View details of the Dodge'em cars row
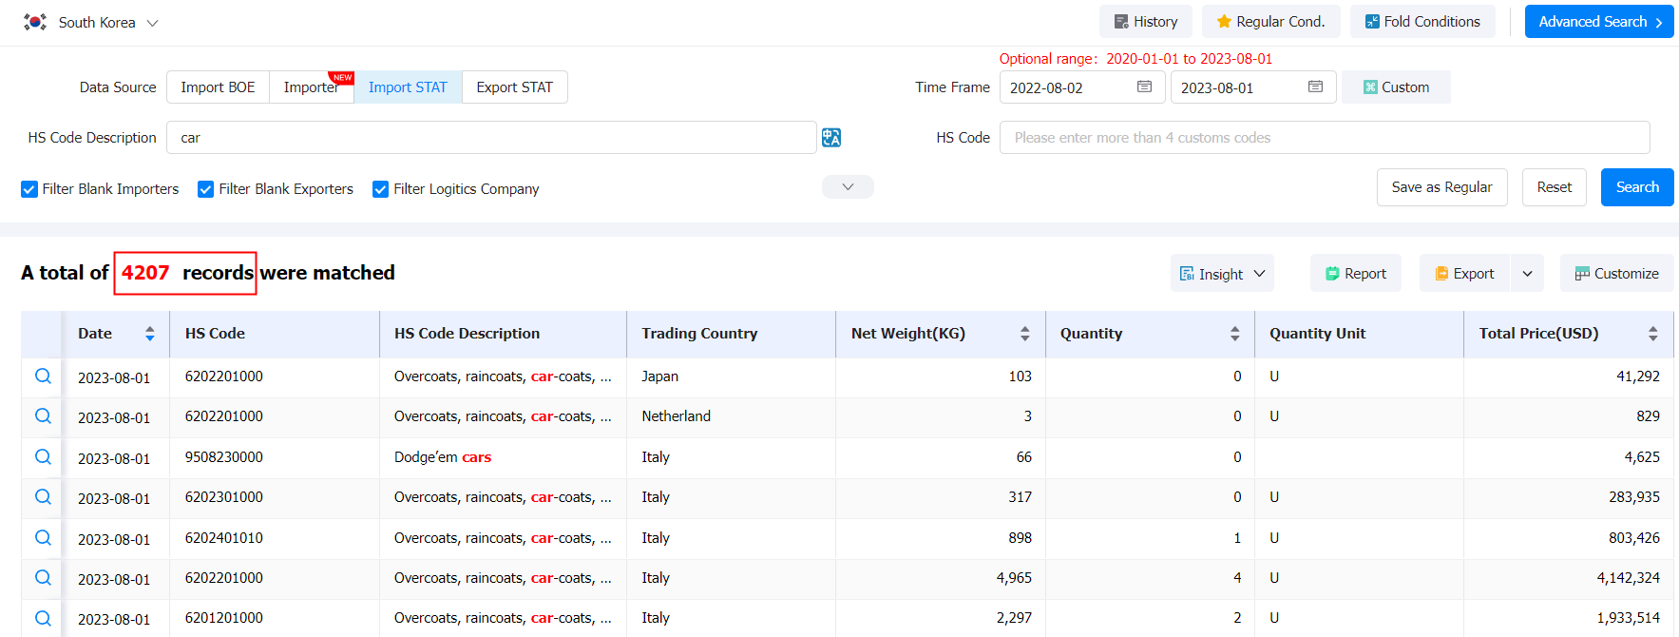1679x637 pixels. [43, 457]
